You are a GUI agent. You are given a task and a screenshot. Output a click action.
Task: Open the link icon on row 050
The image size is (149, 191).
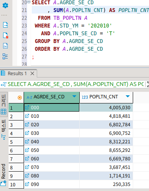pyautogui.click(x=27, y=150)
